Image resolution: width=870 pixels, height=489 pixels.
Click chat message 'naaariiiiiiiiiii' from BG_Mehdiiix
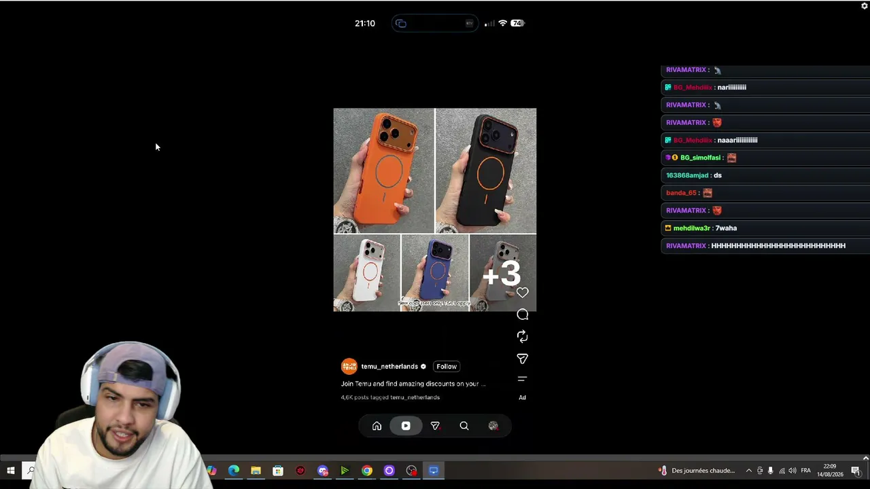tap(737, 141)
